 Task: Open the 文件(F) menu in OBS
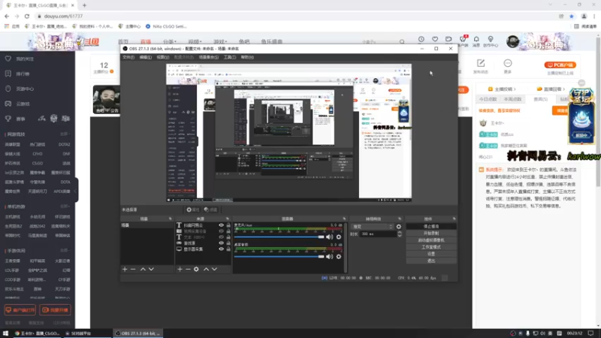(x=128, y=57)
